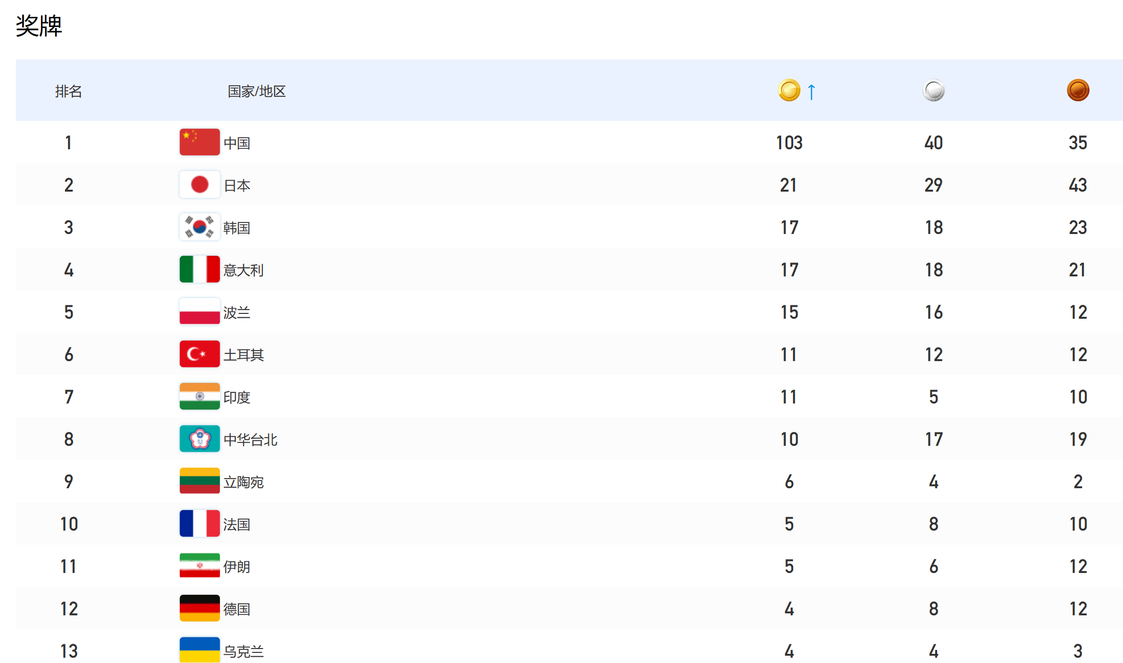Click the Lithuania flag icon
Viewport: 1123px width, 663px height.
(199, 481)
